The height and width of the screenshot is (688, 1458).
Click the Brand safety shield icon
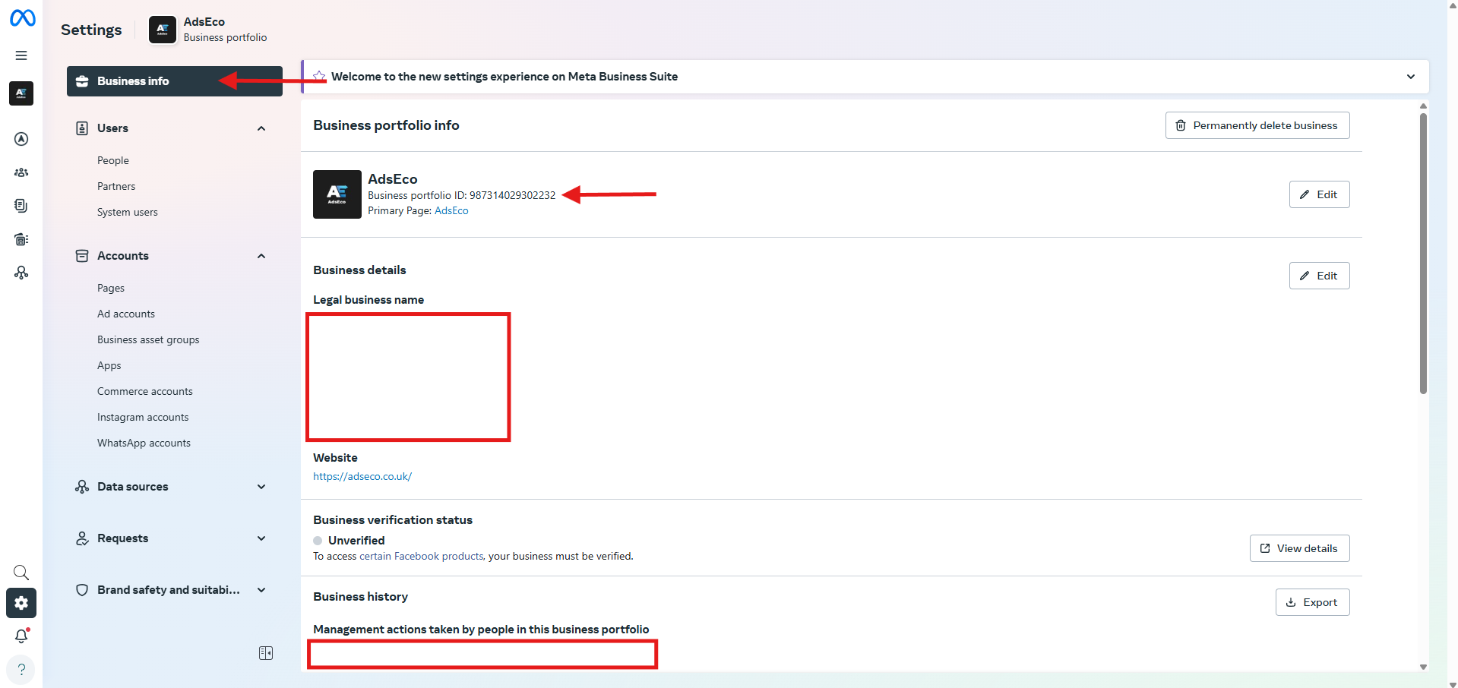(82, 590)
